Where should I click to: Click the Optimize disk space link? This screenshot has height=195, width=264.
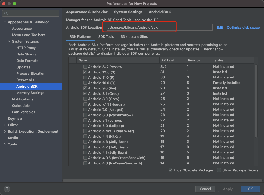[243, 27]
